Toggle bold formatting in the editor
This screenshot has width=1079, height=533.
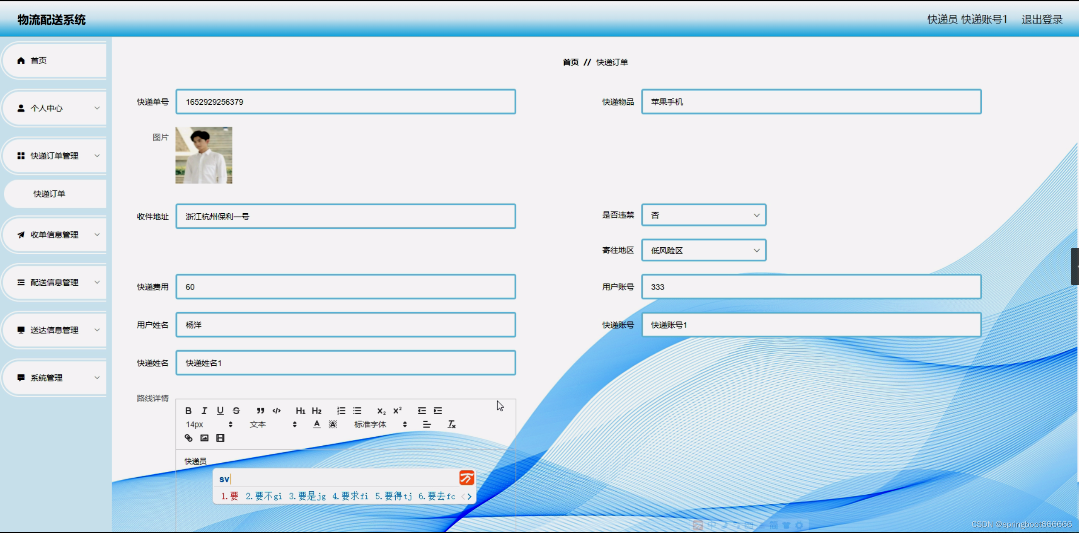pos(188,411)
